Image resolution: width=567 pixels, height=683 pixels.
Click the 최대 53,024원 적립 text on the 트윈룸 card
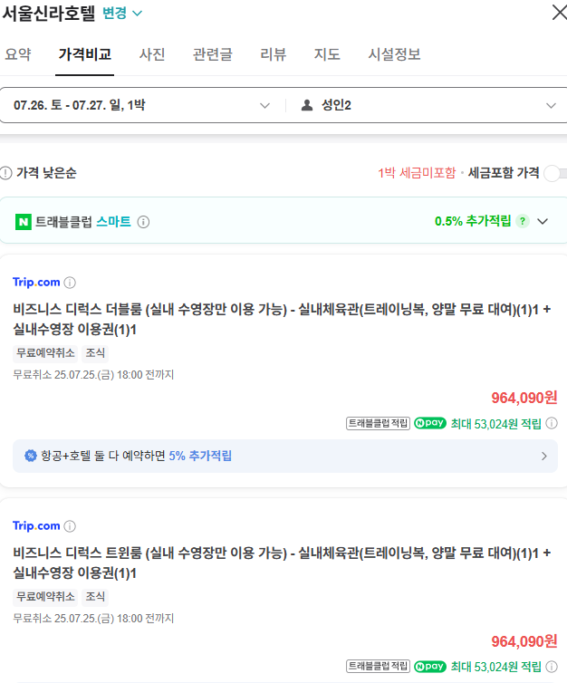coord(496,667)
